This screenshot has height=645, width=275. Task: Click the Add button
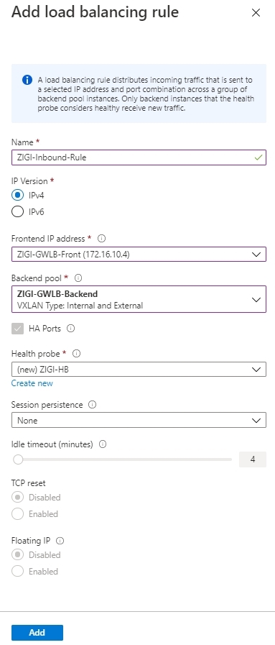click(37, 633)
